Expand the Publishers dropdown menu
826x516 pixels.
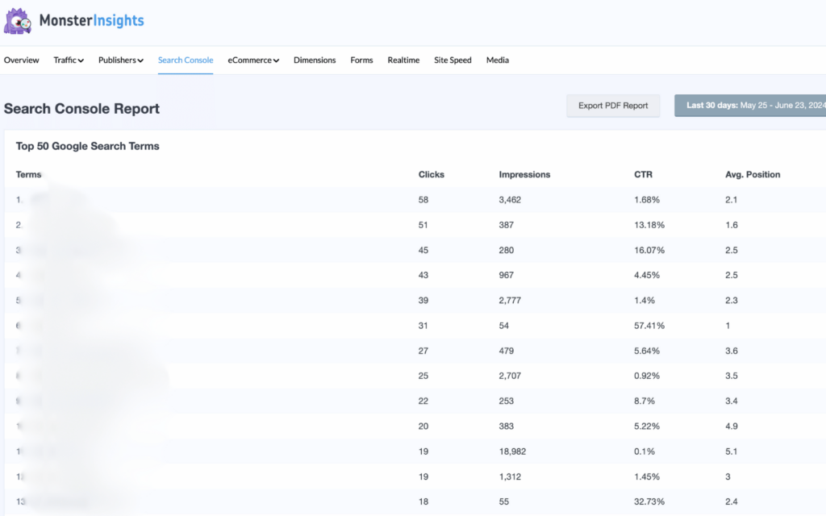tap(120, 60)
